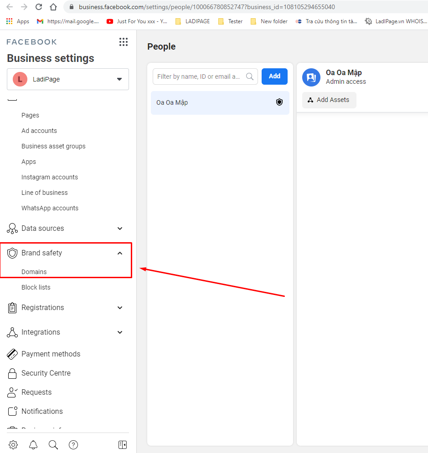The height and width of the screenshot is (453, 428).
Task: Select Block lists in the sidebar
Action: click(36, 287)
